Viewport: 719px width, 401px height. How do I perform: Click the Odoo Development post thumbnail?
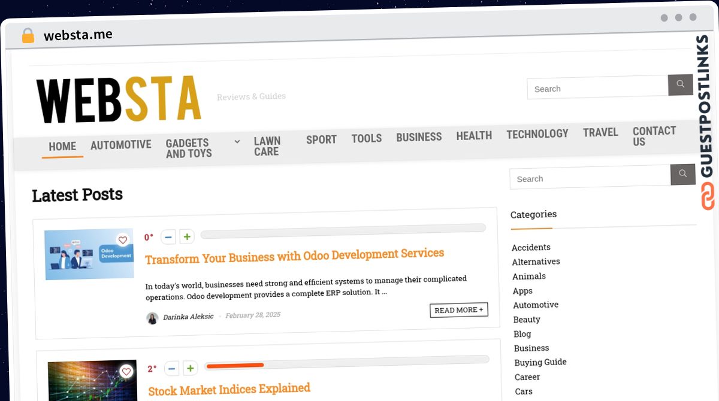tap(89, 254)
